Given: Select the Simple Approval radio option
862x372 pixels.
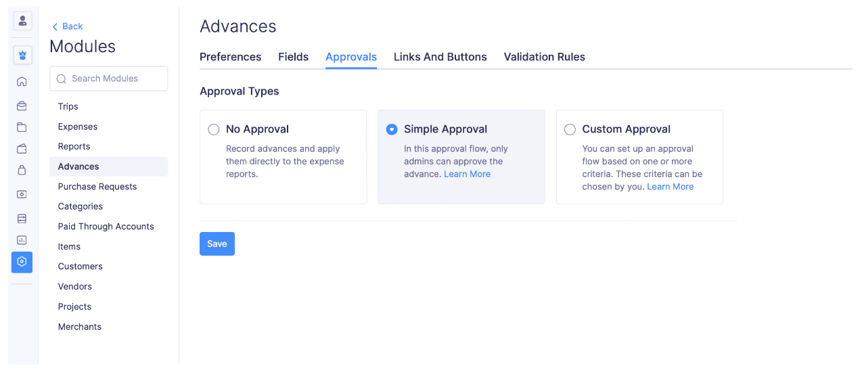Looking at the screenshot, I should [392, 129].
